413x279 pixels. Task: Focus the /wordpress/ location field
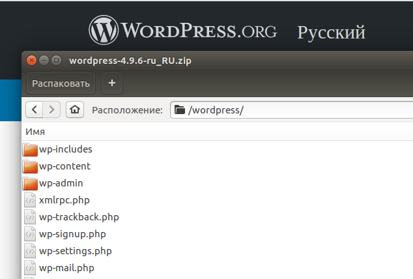(292, 110)
